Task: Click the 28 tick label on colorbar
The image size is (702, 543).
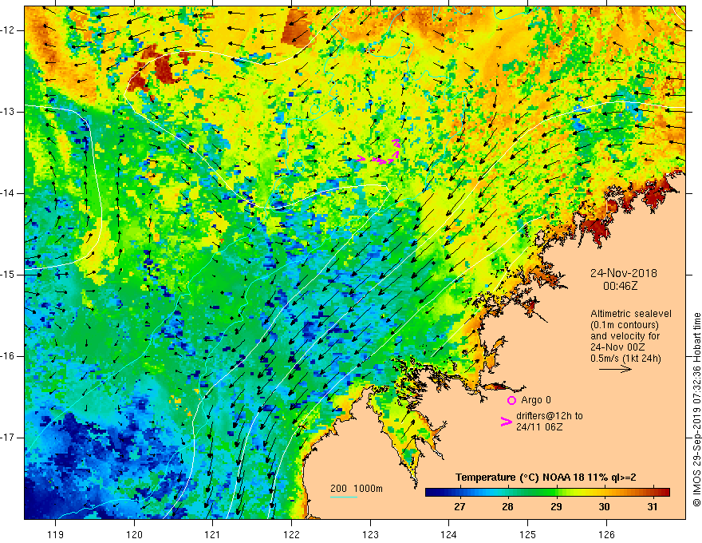Action: (507, 507)
